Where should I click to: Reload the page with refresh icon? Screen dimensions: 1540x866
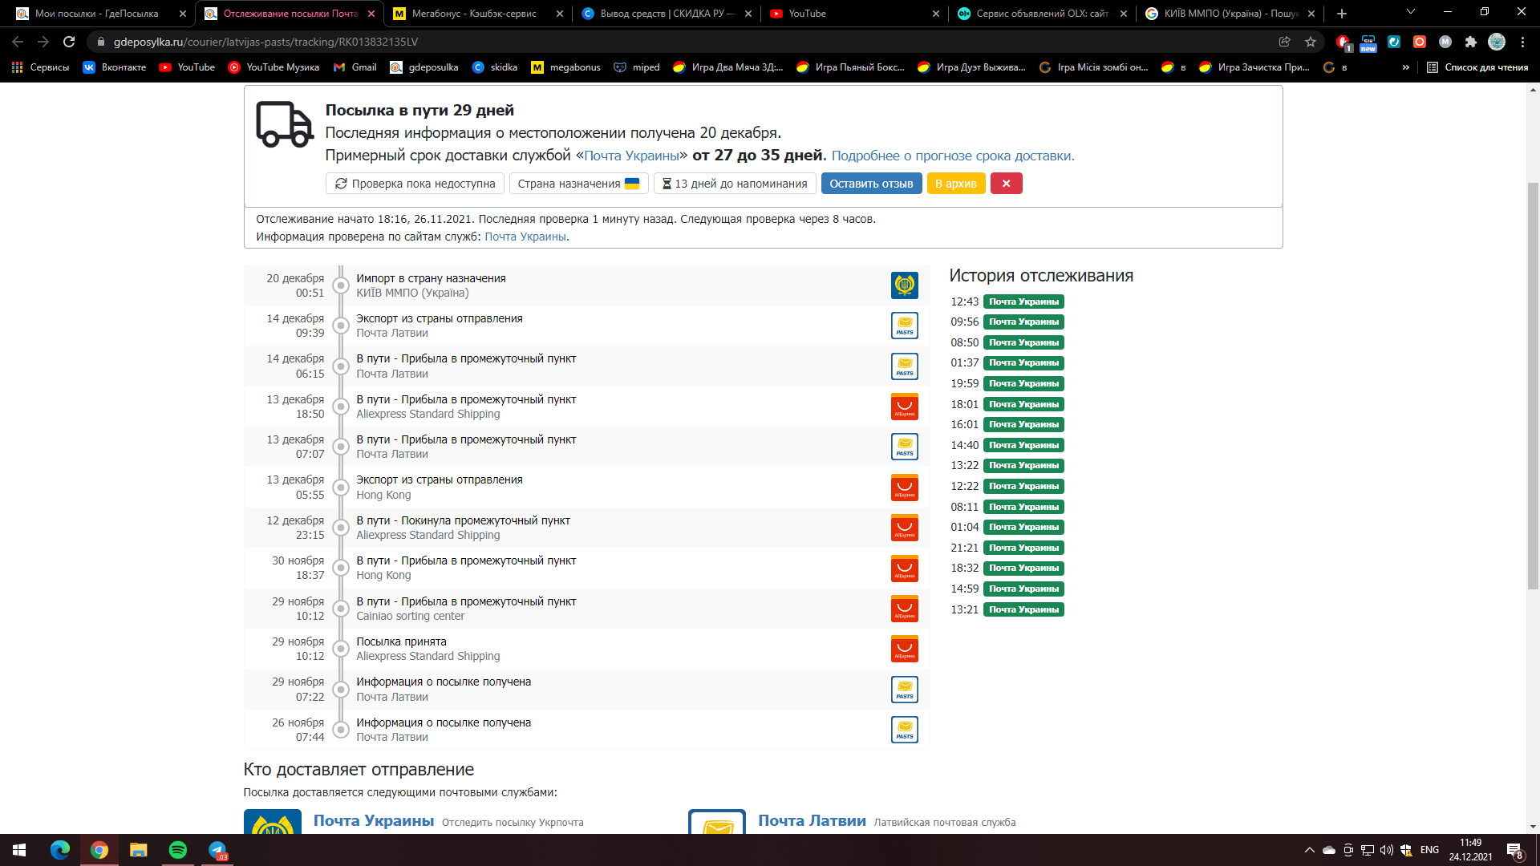point(69,42)
